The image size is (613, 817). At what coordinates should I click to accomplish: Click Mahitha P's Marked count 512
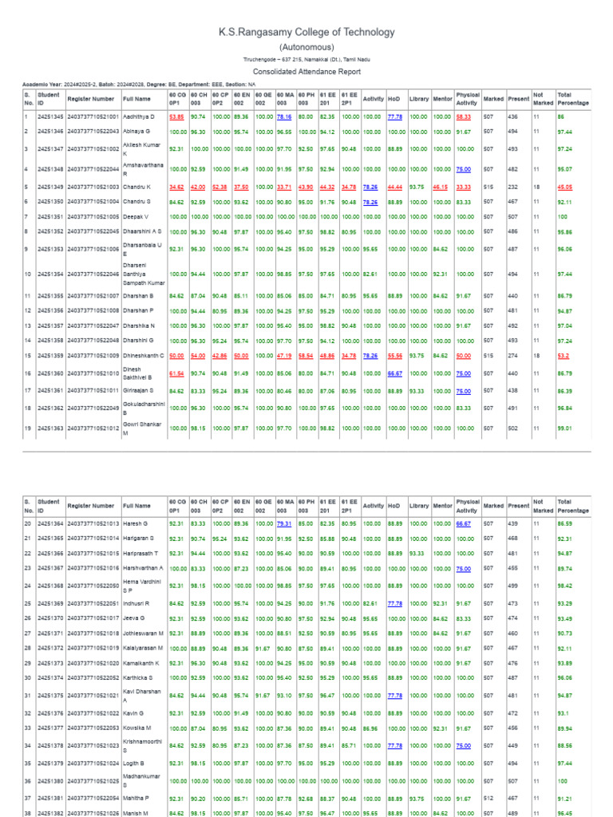(x=488, y=798)
